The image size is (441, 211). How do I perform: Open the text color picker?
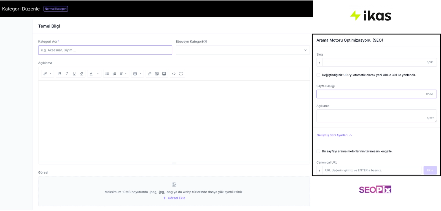tap(94, 74)
